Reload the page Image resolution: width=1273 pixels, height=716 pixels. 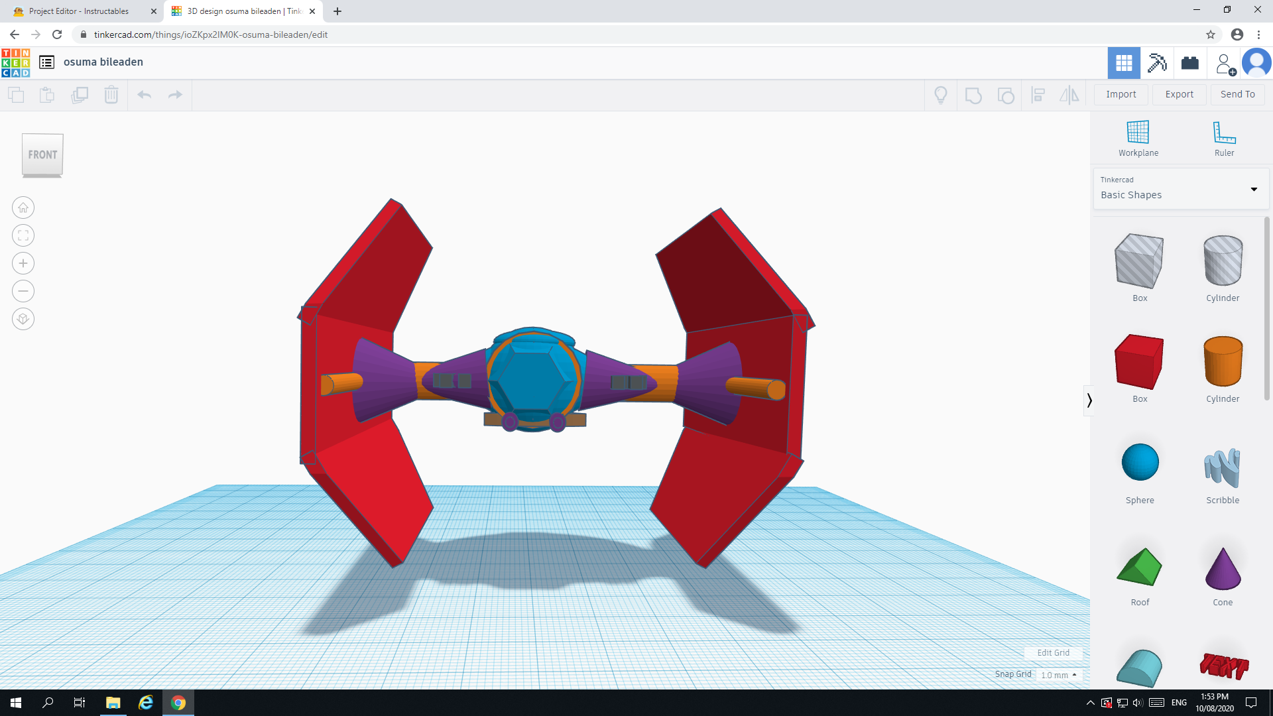click(x=58, y=34)
